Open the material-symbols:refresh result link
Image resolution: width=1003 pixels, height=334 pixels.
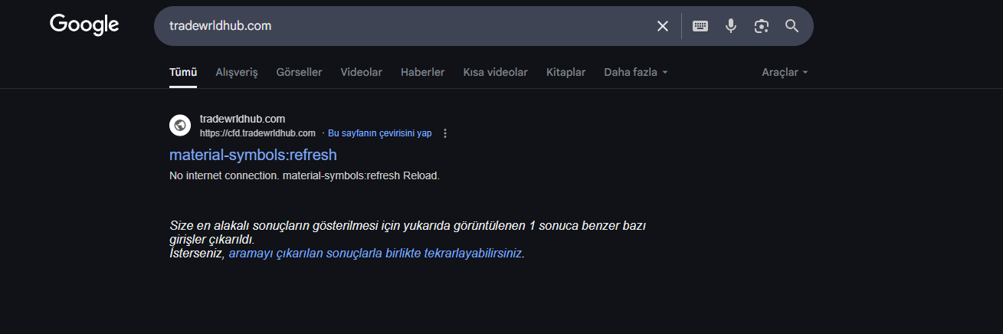tap(253, 155)
